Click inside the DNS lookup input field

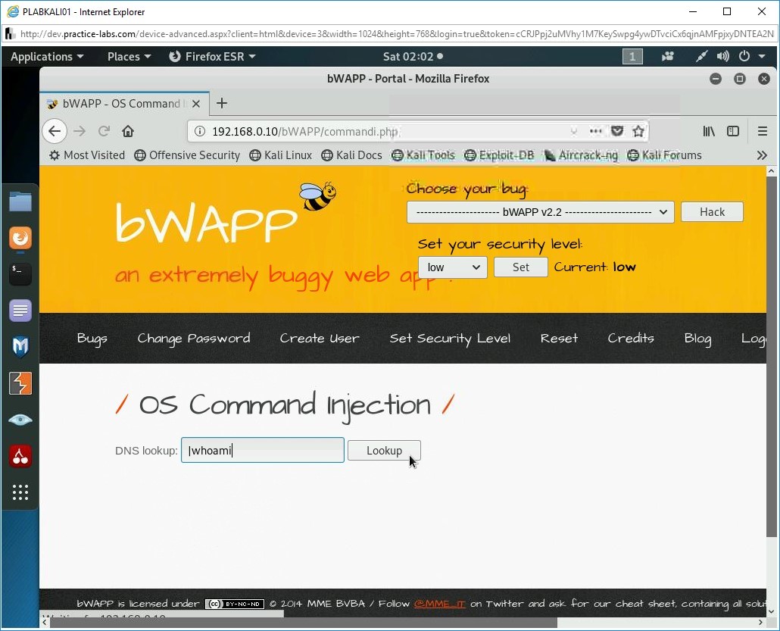click(x=262, y=450)
